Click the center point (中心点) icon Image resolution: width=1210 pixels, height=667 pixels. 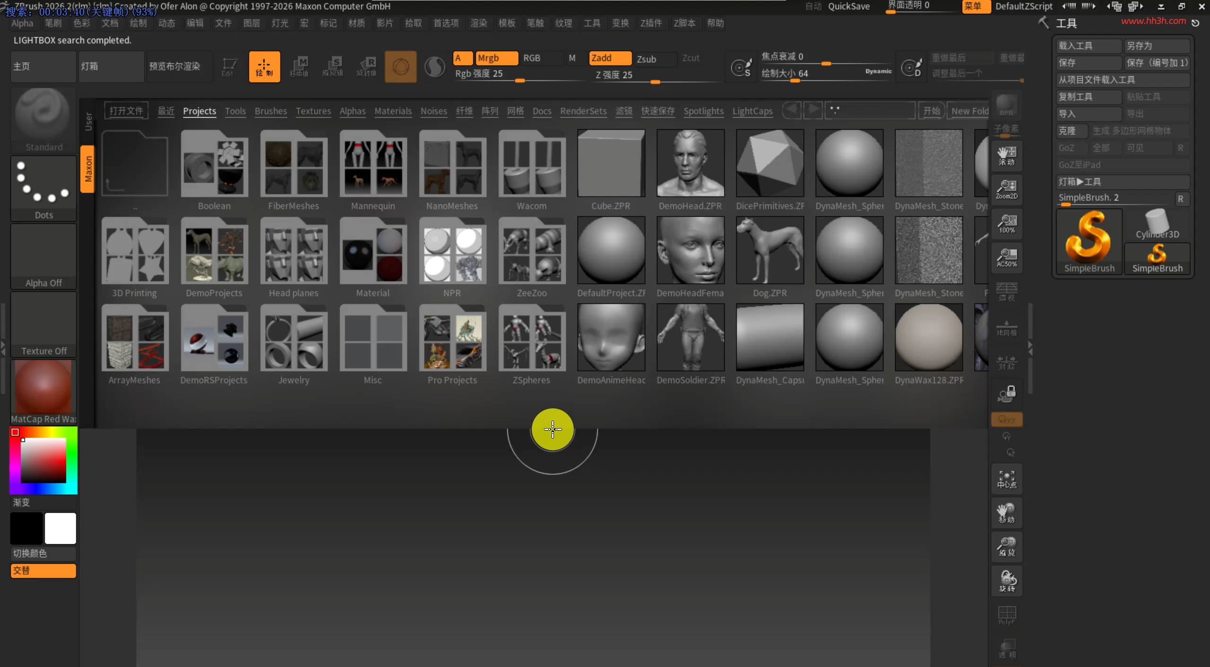click(1007, 479)
